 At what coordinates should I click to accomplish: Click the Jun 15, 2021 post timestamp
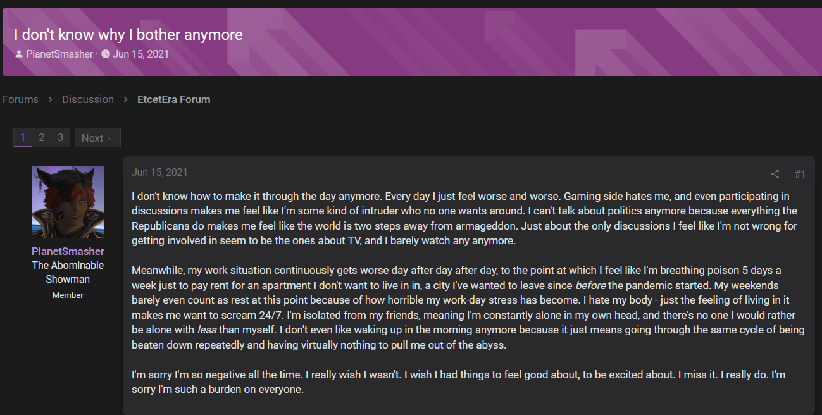pyautogui.click(x=159, y=173)
